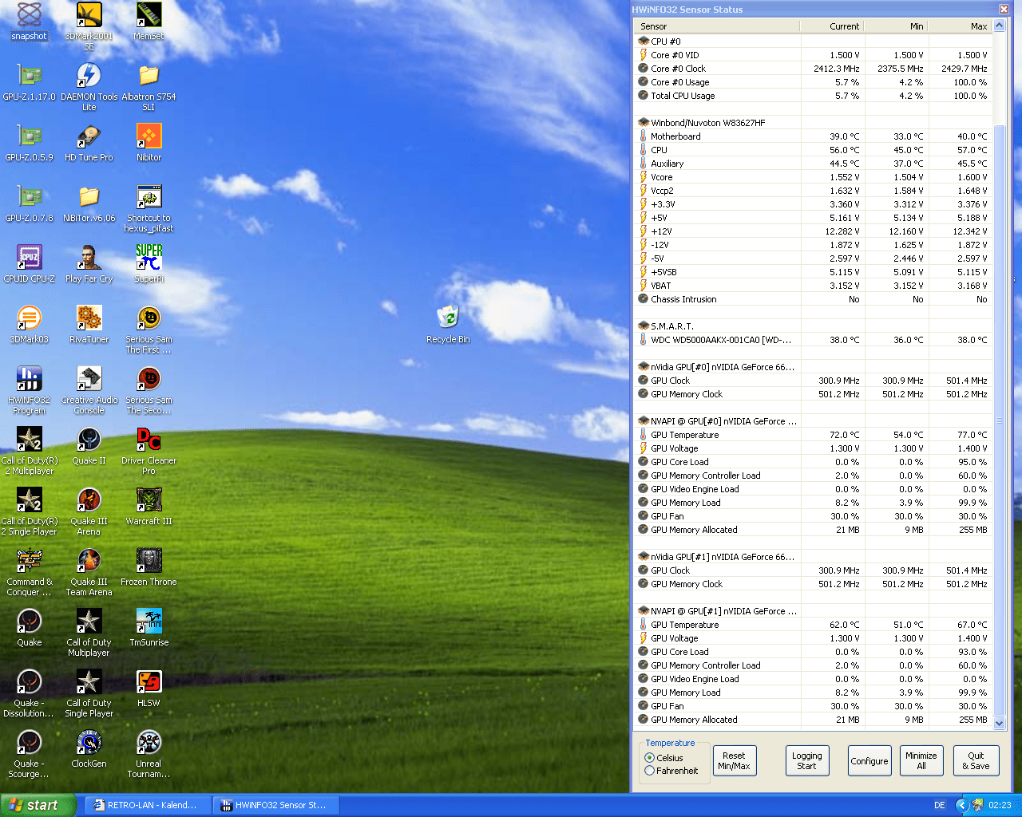The width and height of the screenshot is (1022, 817).
Task: Expand hidden system tray icons
Action: 962,805
